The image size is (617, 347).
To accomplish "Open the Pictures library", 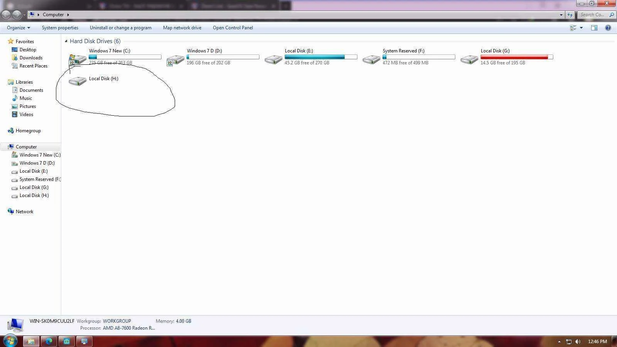I will 27,106.
